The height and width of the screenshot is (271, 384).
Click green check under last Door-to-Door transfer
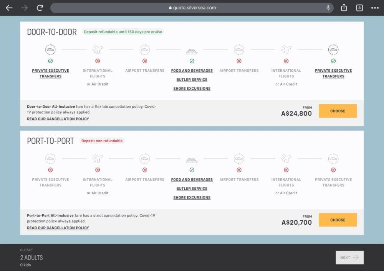point(333,61)
